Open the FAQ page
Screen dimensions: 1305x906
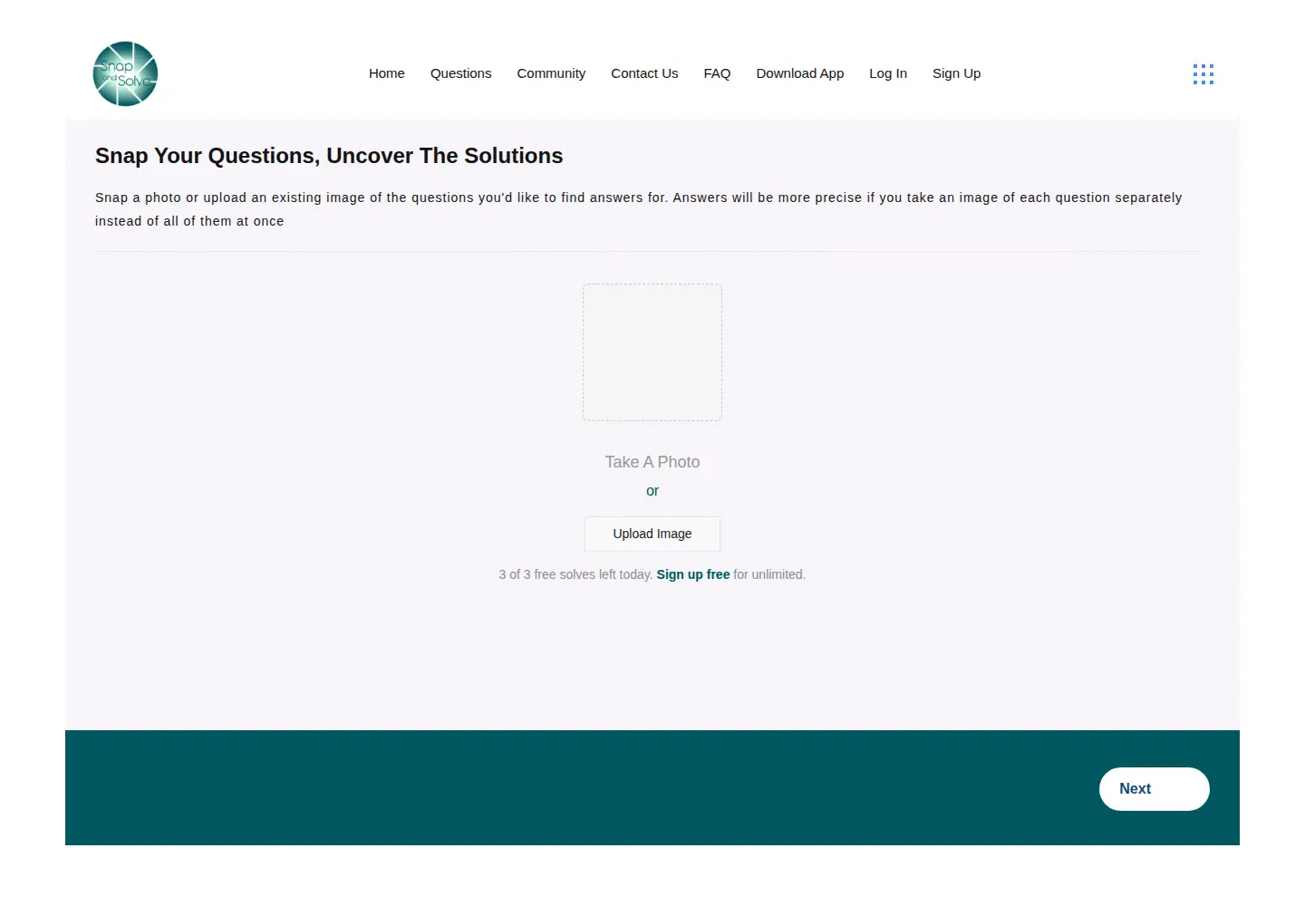tap(717, 73)
